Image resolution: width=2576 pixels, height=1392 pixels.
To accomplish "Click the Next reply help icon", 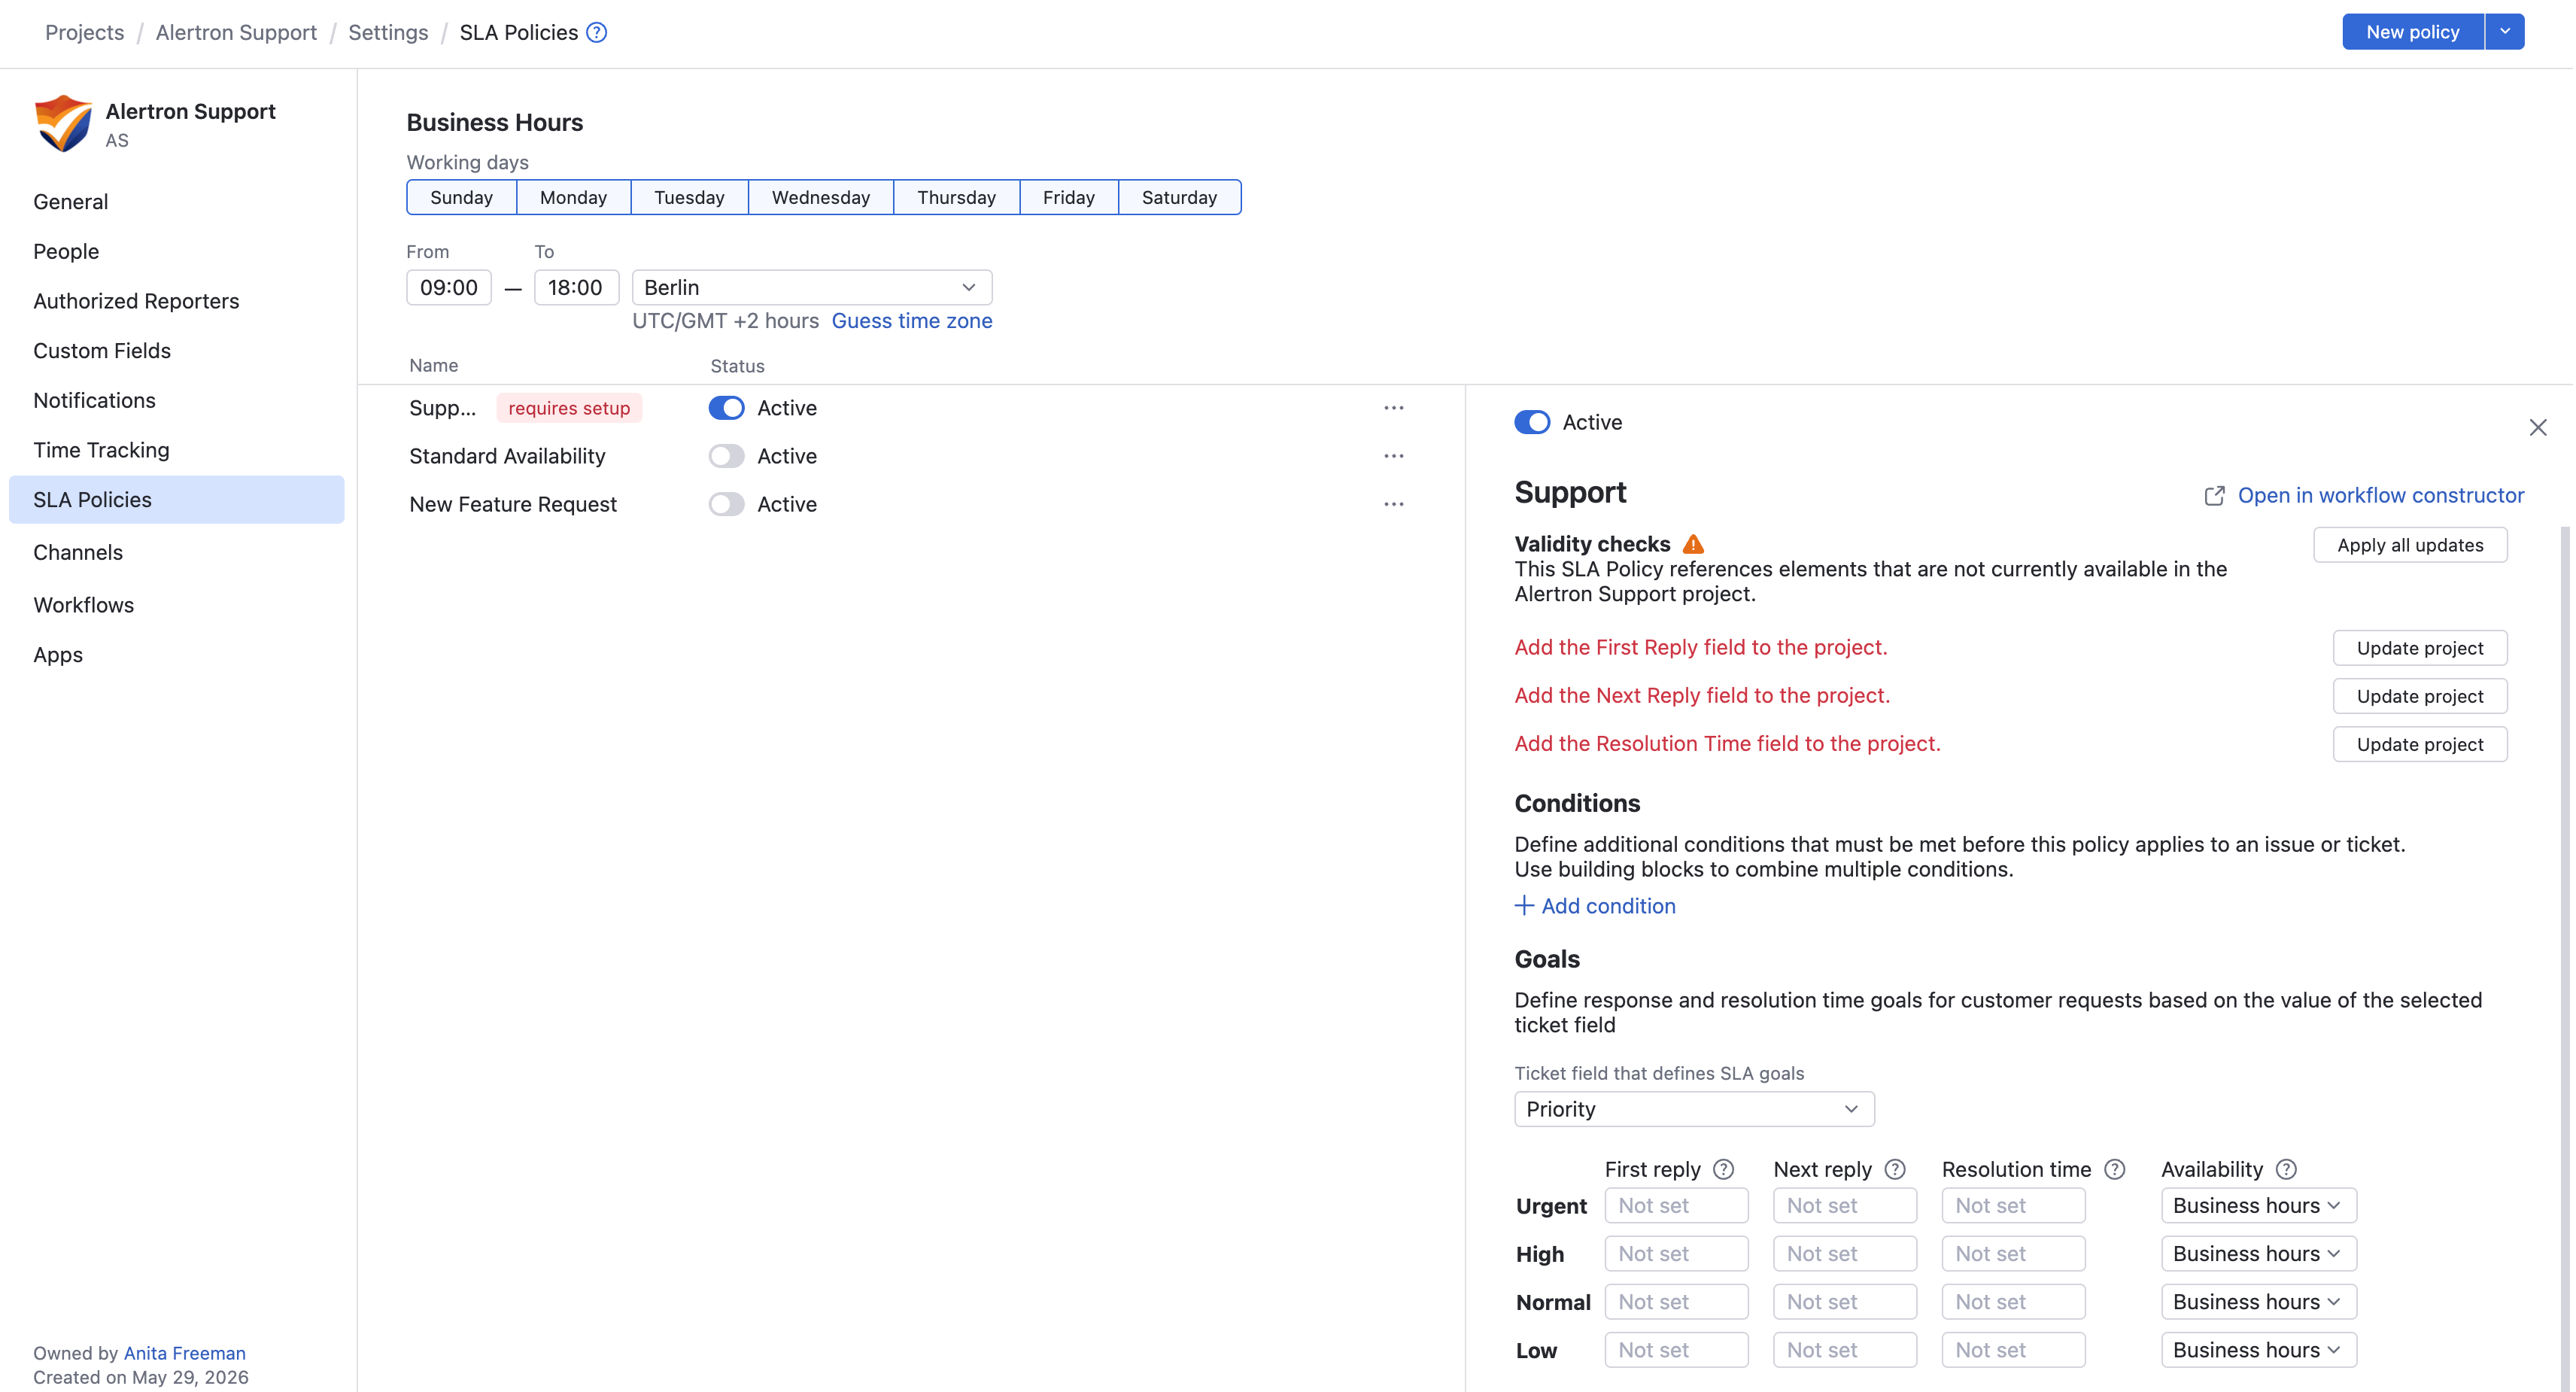I will tap(1895, 1169).
